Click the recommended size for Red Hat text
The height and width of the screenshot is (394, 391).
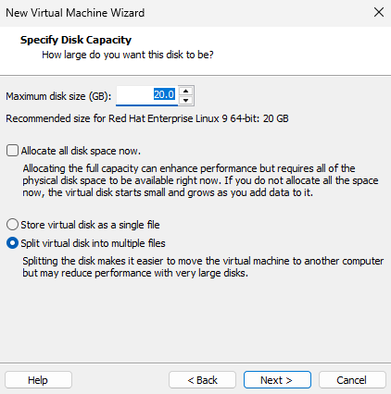pos(147,118)
